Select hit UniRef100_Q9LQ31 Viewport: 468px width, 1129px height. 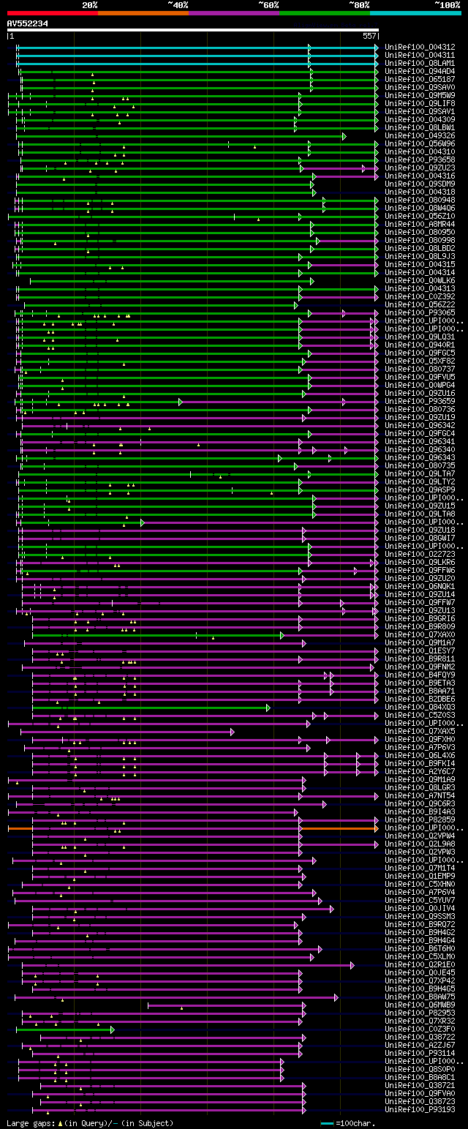coord(420,337)
